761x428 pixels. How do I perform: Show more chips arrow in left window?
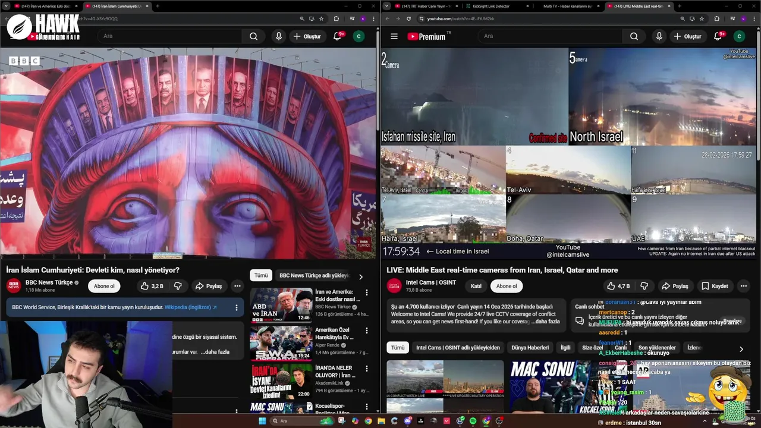coord(360,276)
